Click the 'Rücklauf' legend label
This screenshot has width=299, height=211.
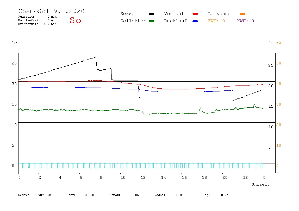coord(176,21)
